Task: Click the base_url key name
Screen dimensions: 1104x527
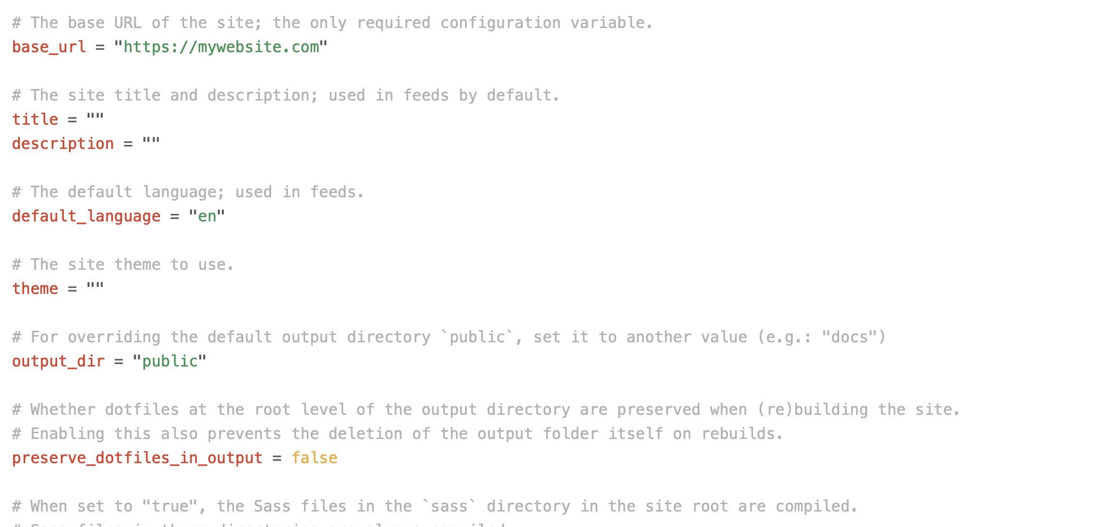Action: point(49,47)
